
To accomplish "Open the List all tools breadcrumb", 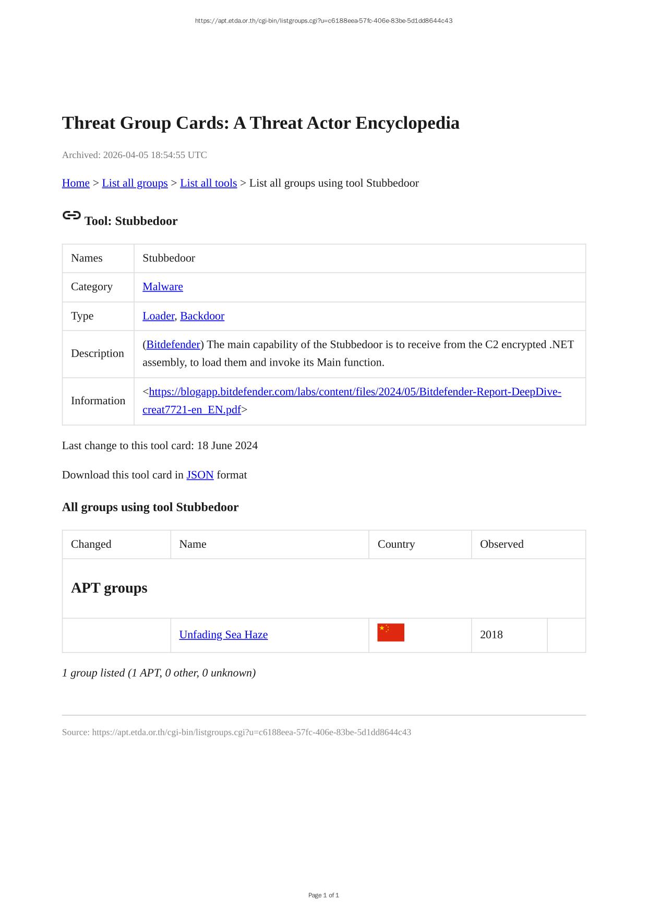I will (x=208, y=183).
